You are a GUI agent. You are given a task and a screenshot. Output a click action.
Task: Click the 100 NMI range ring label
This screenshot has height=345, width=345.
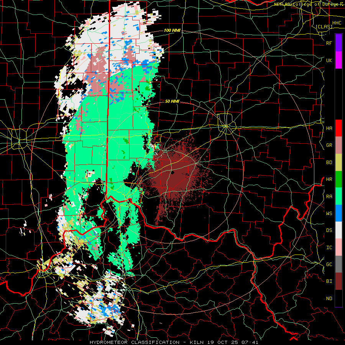(x=172, y=30)
